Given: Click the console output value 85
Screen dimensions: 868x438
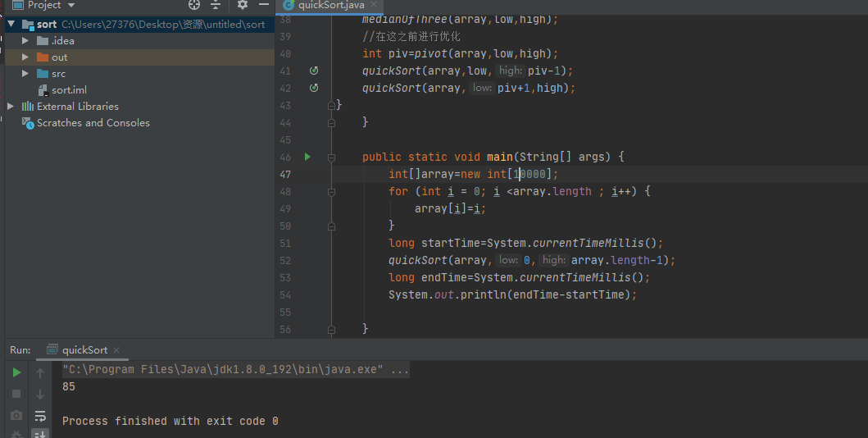Looking at the screenshot, I should [x=69, y=386].
